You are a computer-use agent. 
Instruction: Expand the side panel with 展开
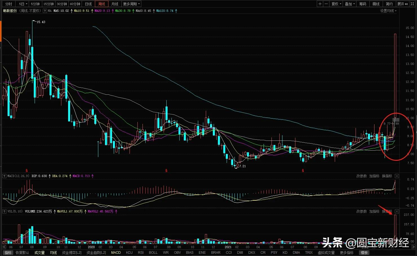pyautogui.click(x=402, y=4)
